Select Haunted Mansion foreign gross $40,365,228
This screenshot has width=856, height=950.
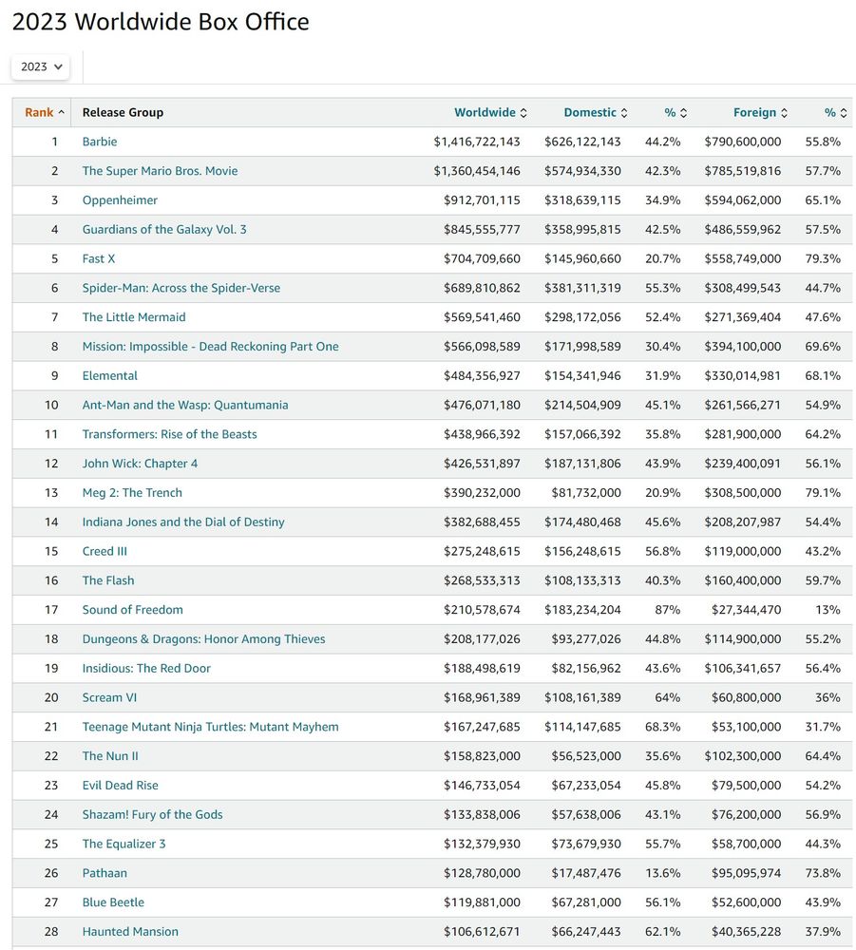tap(747, 932)
